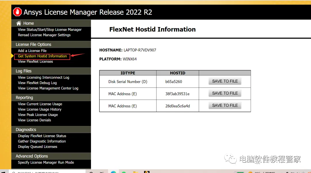Open Add a License File

[x=32, y=51]
